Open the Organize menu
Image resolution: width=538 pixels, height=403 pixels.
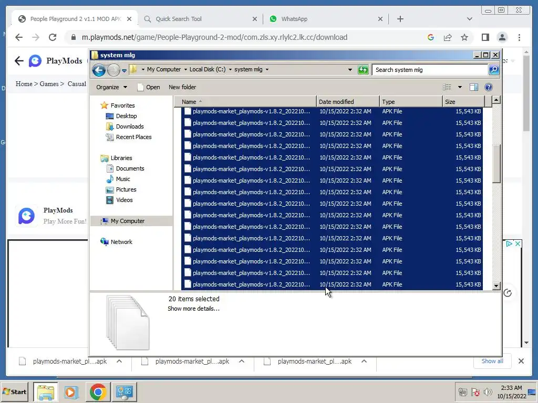click(x=111, y=87)
